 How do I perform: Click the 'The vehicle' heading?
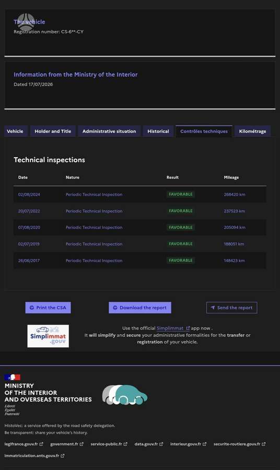coord(29,22)
